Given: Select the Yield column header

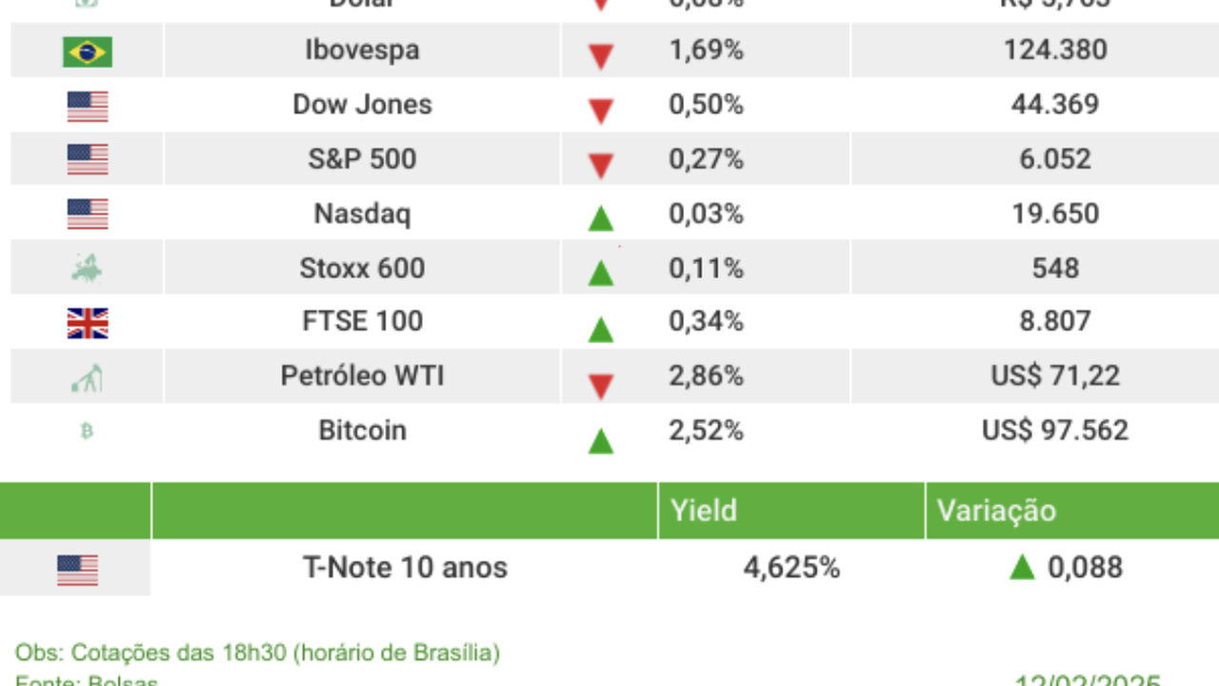Looking at the screenshot, I should 703,511.
